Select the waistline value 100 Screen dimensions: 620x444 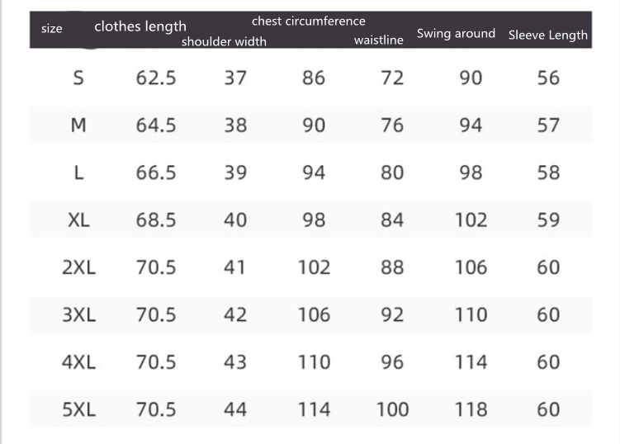tap(392, 409)
